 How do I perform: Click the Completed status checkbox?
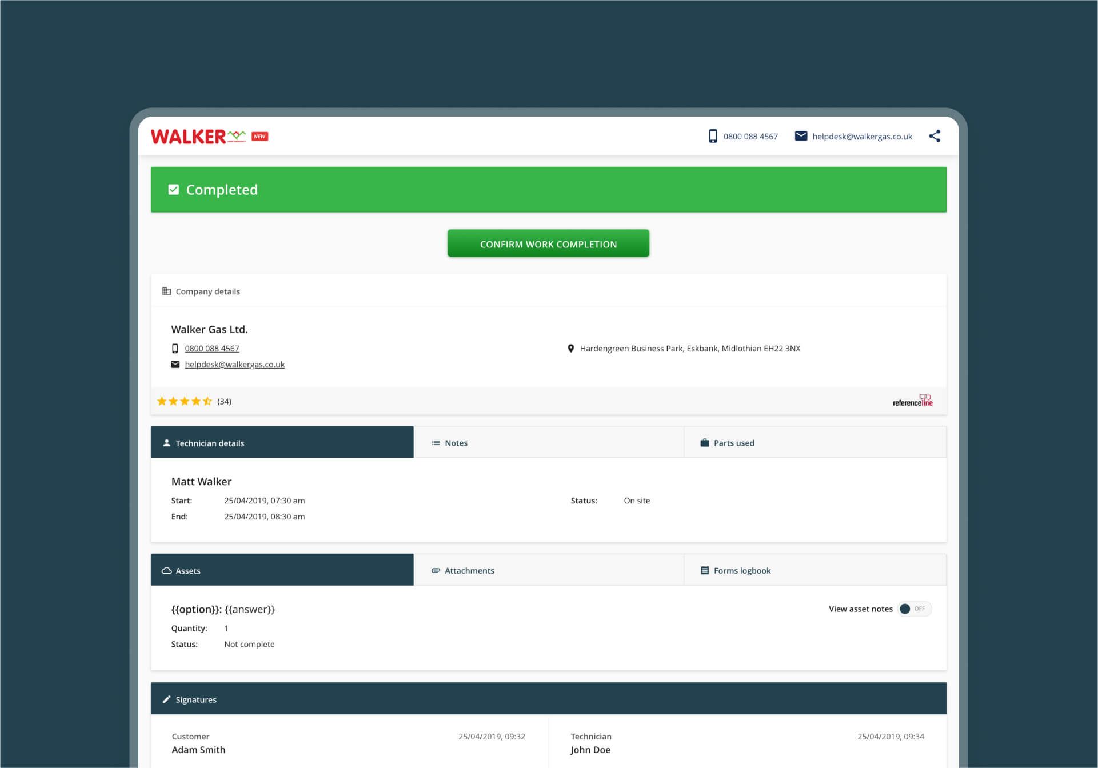point(174,190)
